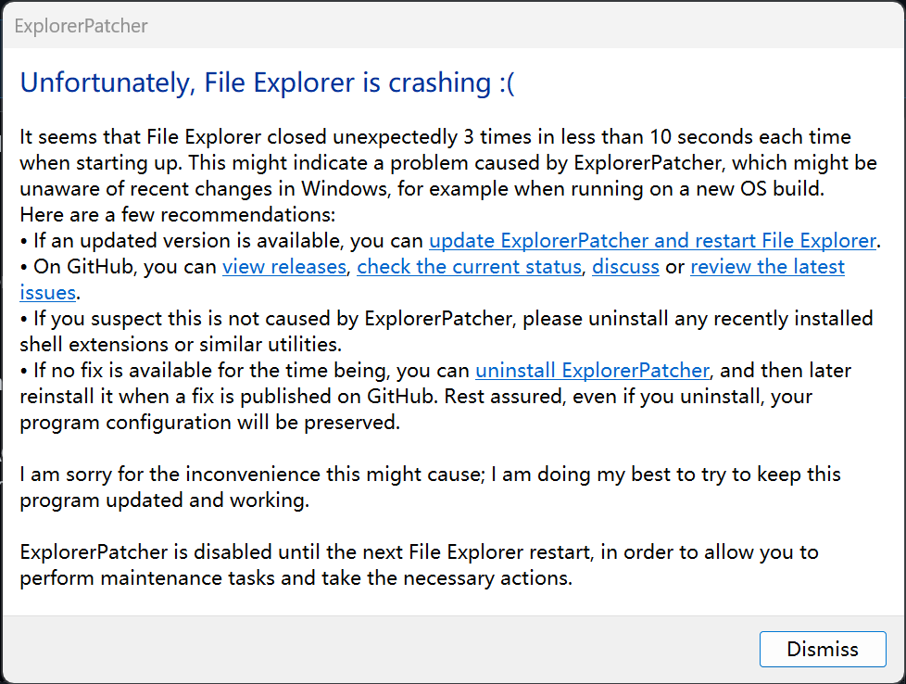This screenshot has height=684, width=906.
Task: Click the crash heading text
Action: [x=269, y=82]
